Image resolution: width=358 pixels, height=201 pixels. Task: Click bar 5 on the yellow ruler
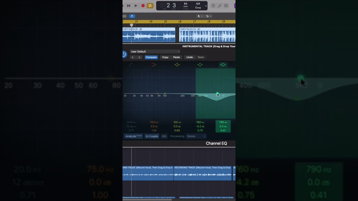click(x=166, y=21)
